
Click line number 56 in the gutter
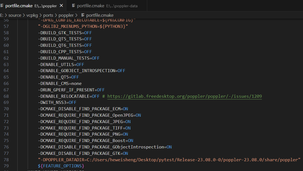coord(6,20)
